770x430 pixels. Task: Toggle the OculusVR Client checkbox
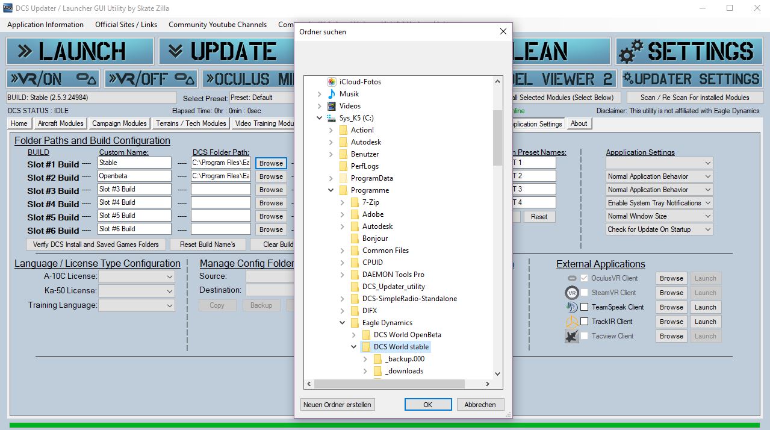[x=584, y=278]
